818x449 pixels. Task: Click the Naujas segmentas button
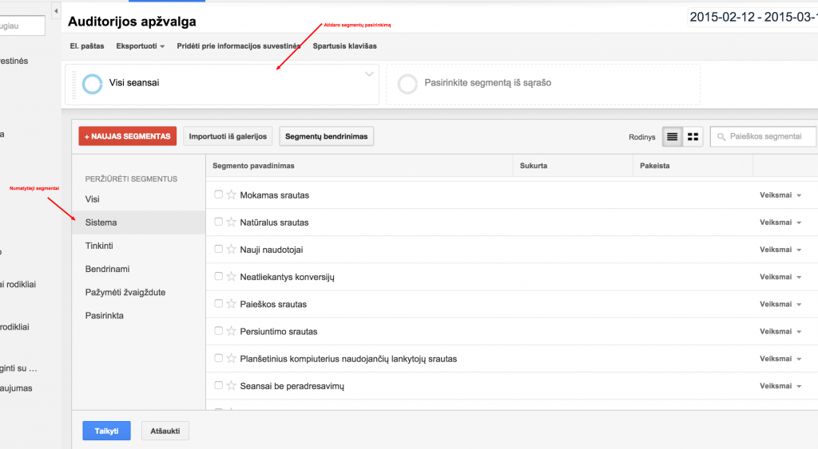click(127, 136)
